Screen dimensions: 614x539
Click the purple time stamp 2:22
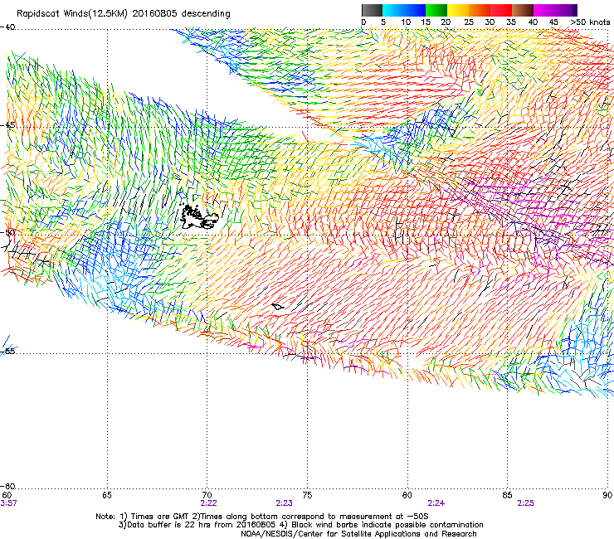pyautogui.click(x=208, y=503)
